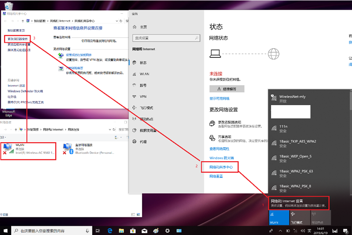Image resolution: width=352 pixels, height=235 pixels.
Task: Select VPN in the Settings sidebar
Action: tap(143, 96)
